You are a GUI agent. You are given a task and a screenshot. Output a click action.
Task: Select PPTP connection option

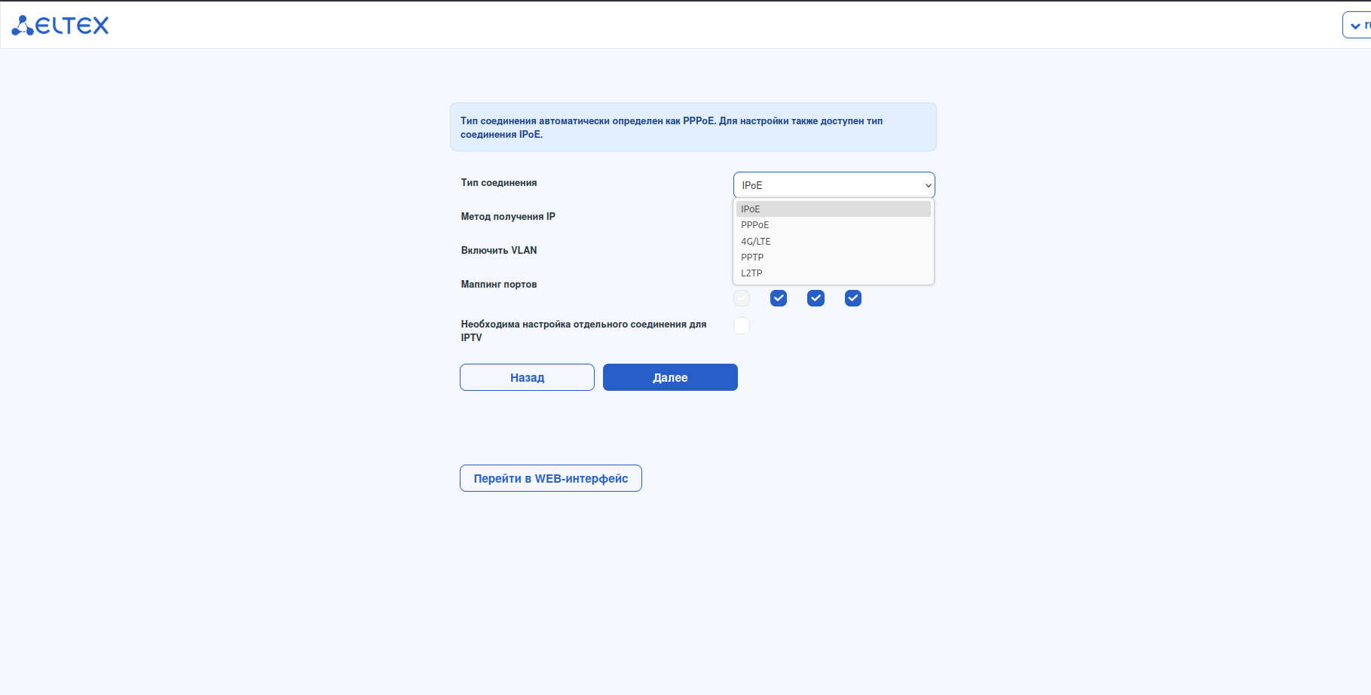833,258
